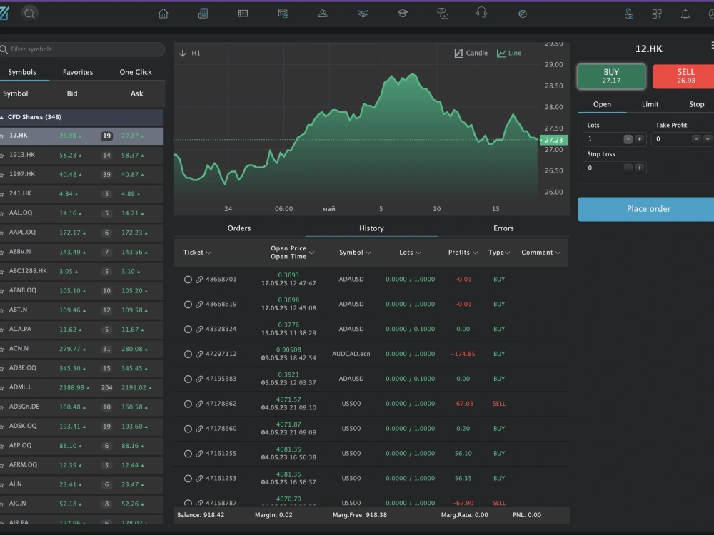Open the news page icon next to Home
The height and width of the screenshot is (535, 714).
(203, 14)
